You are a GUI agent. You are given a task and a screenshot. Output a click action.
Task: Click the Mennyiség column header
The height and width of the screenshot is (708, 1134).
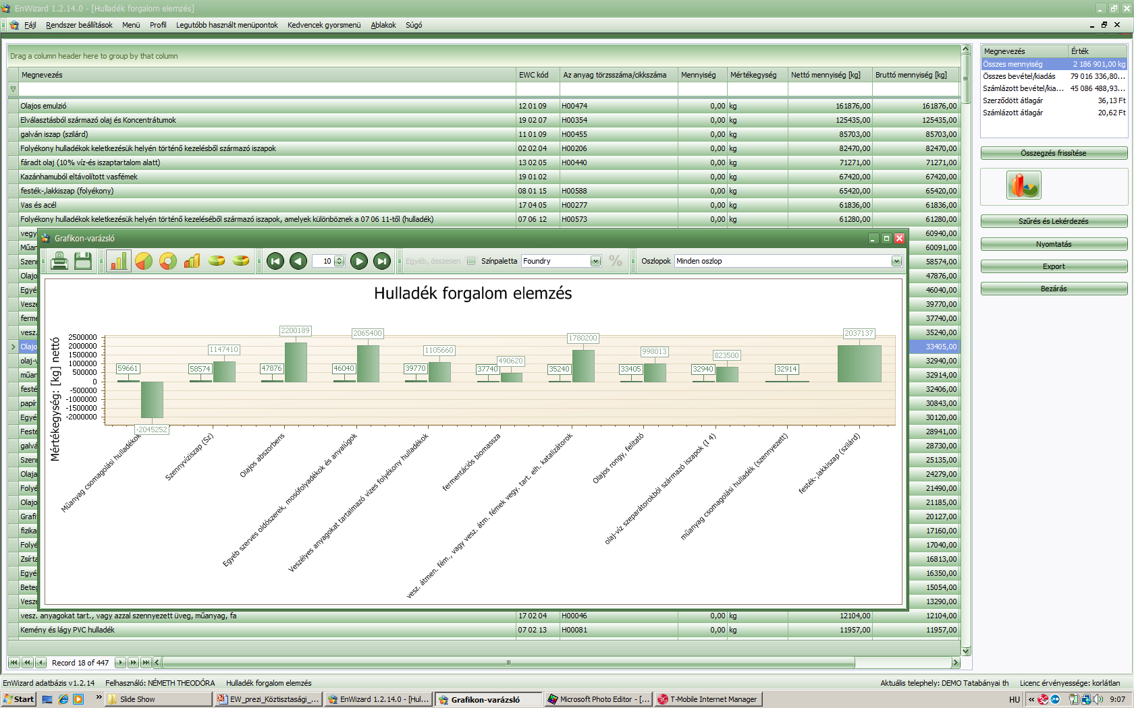[x=702, y=75]
